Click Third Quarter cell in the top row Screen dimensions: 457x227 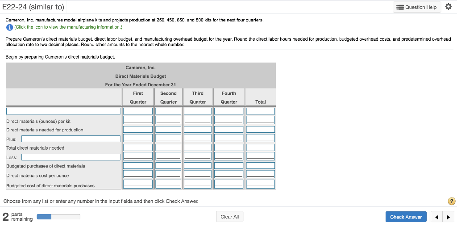198,111
